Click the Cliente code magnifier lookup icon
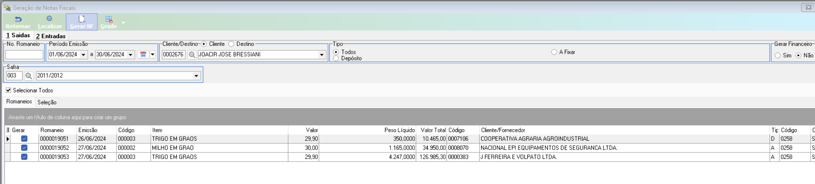Screen dimensions: 815x184 coord(192,55)
